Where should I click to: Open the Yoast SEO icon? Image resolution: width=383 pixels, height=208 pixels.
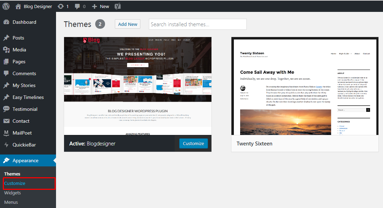(118, 6)
